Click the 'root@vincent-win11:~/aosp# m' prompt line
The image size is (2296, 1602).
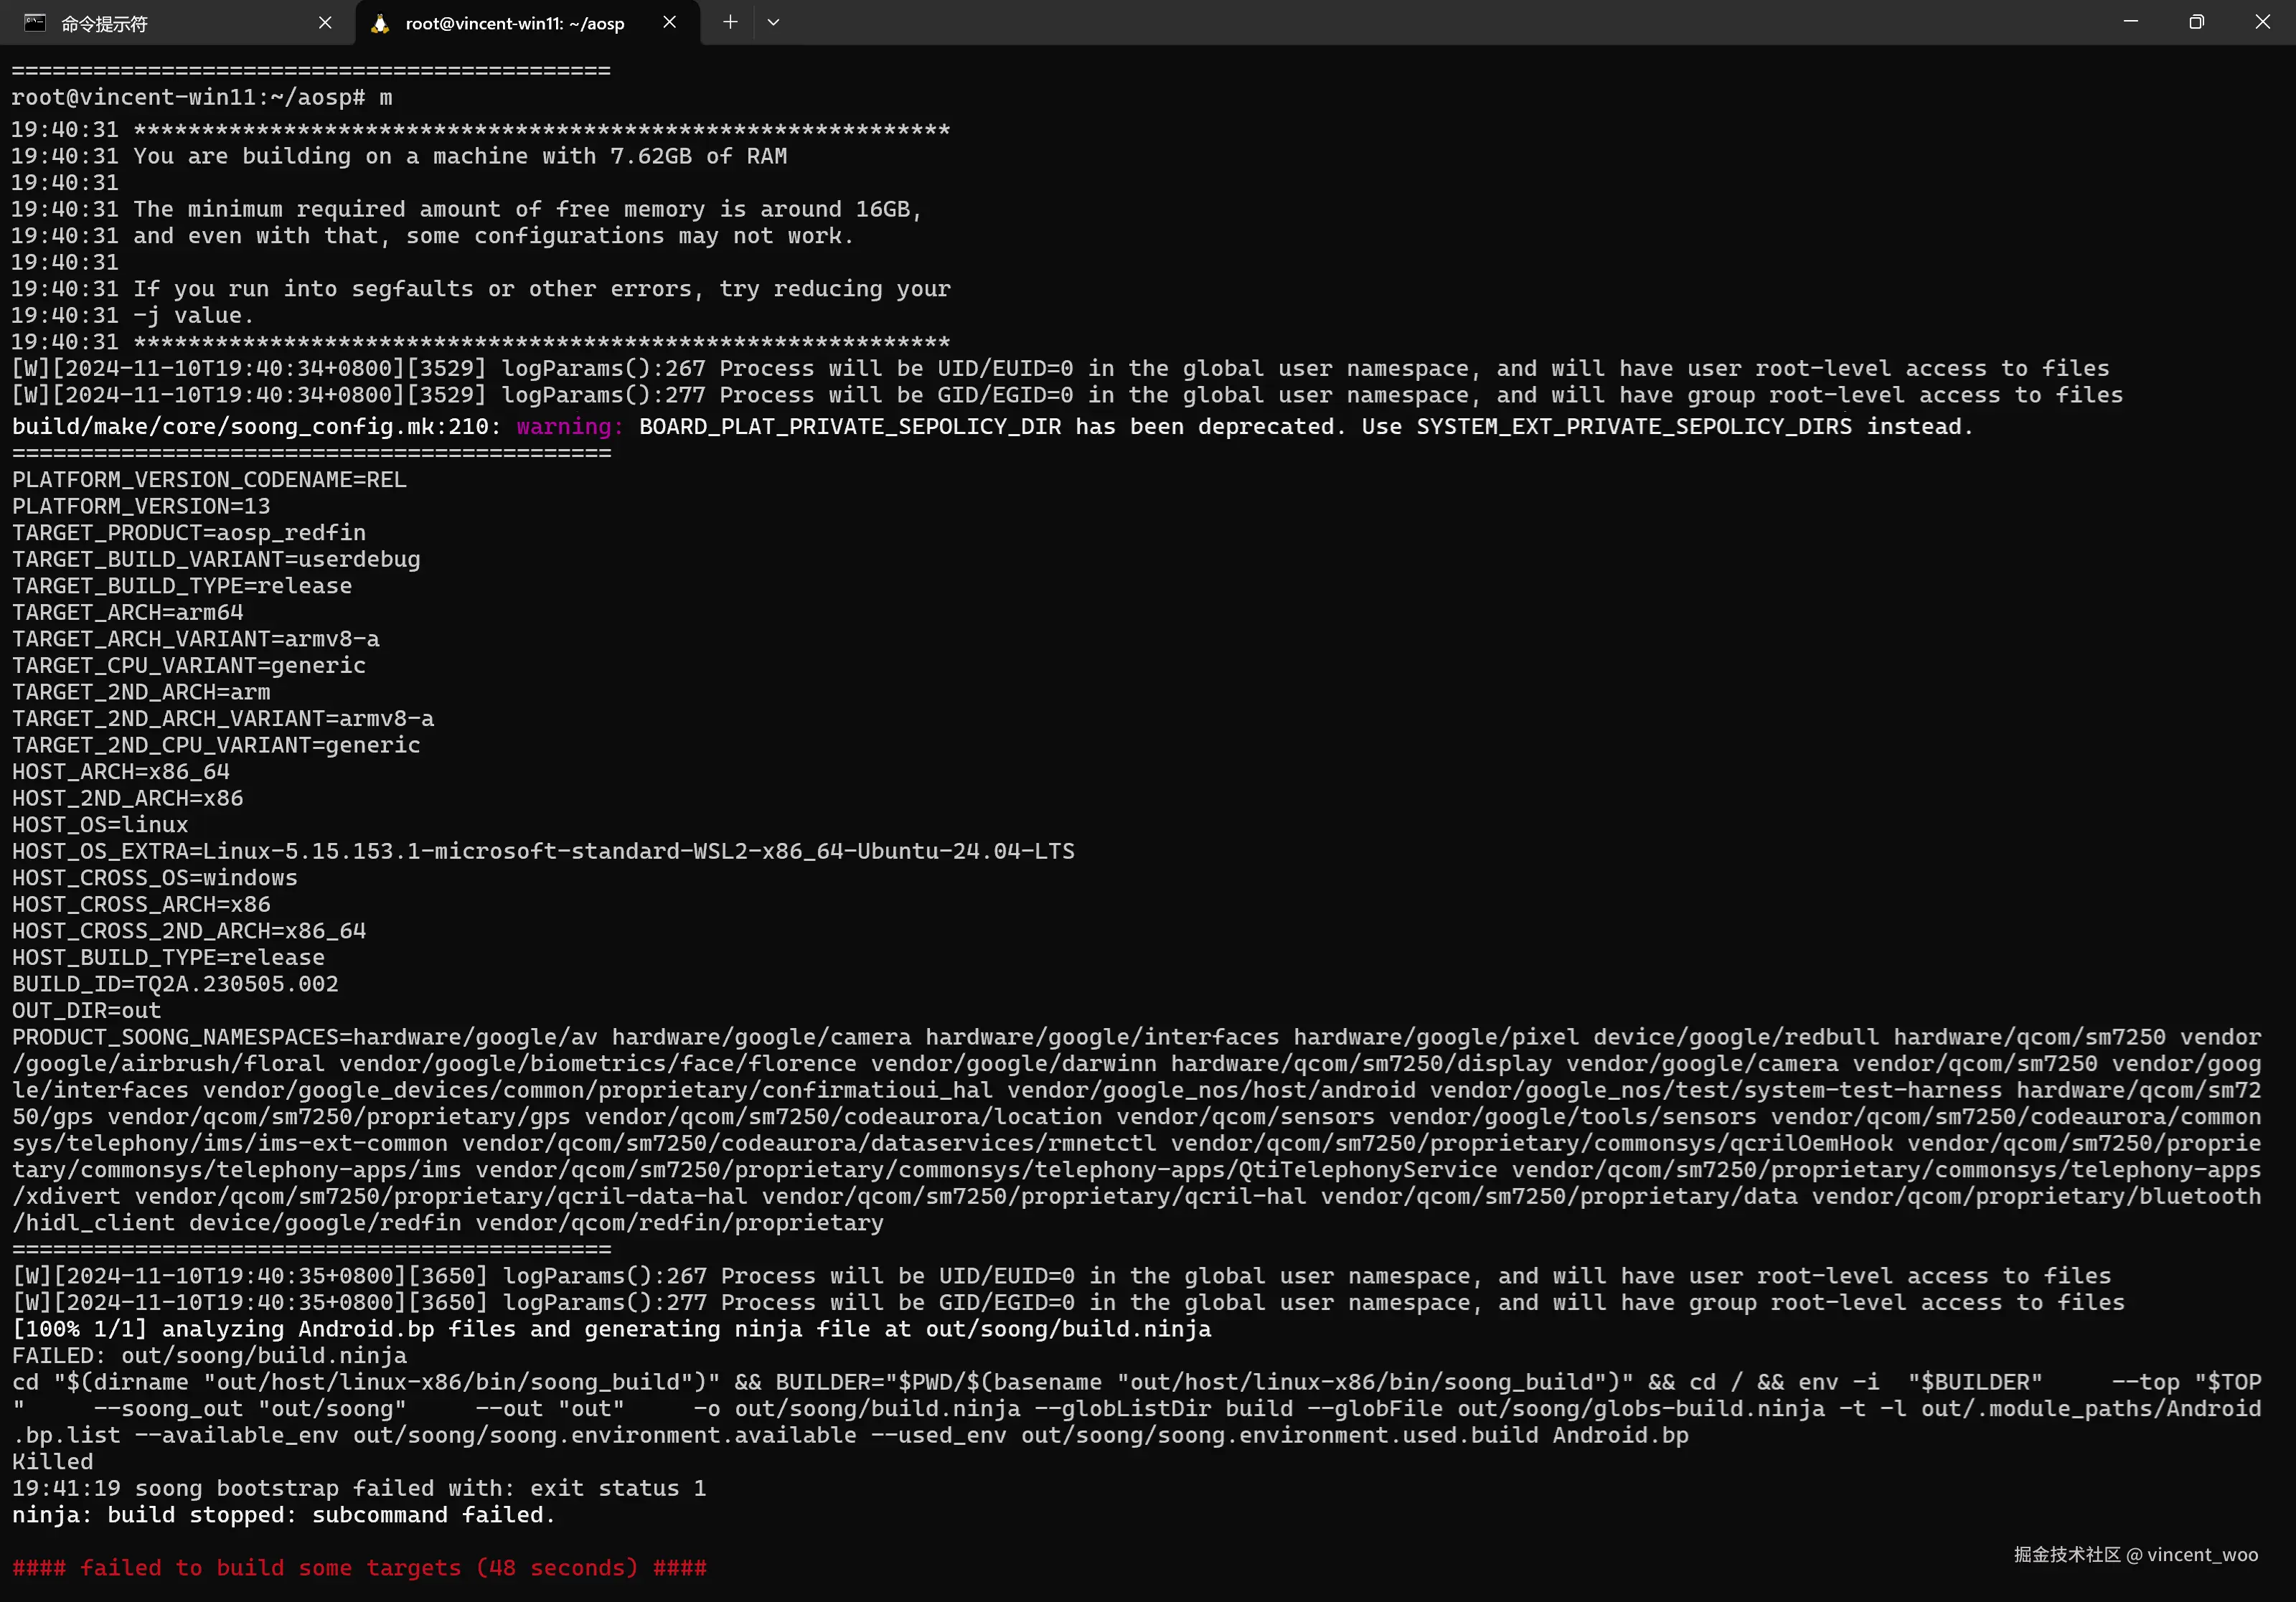coord(201,98)
